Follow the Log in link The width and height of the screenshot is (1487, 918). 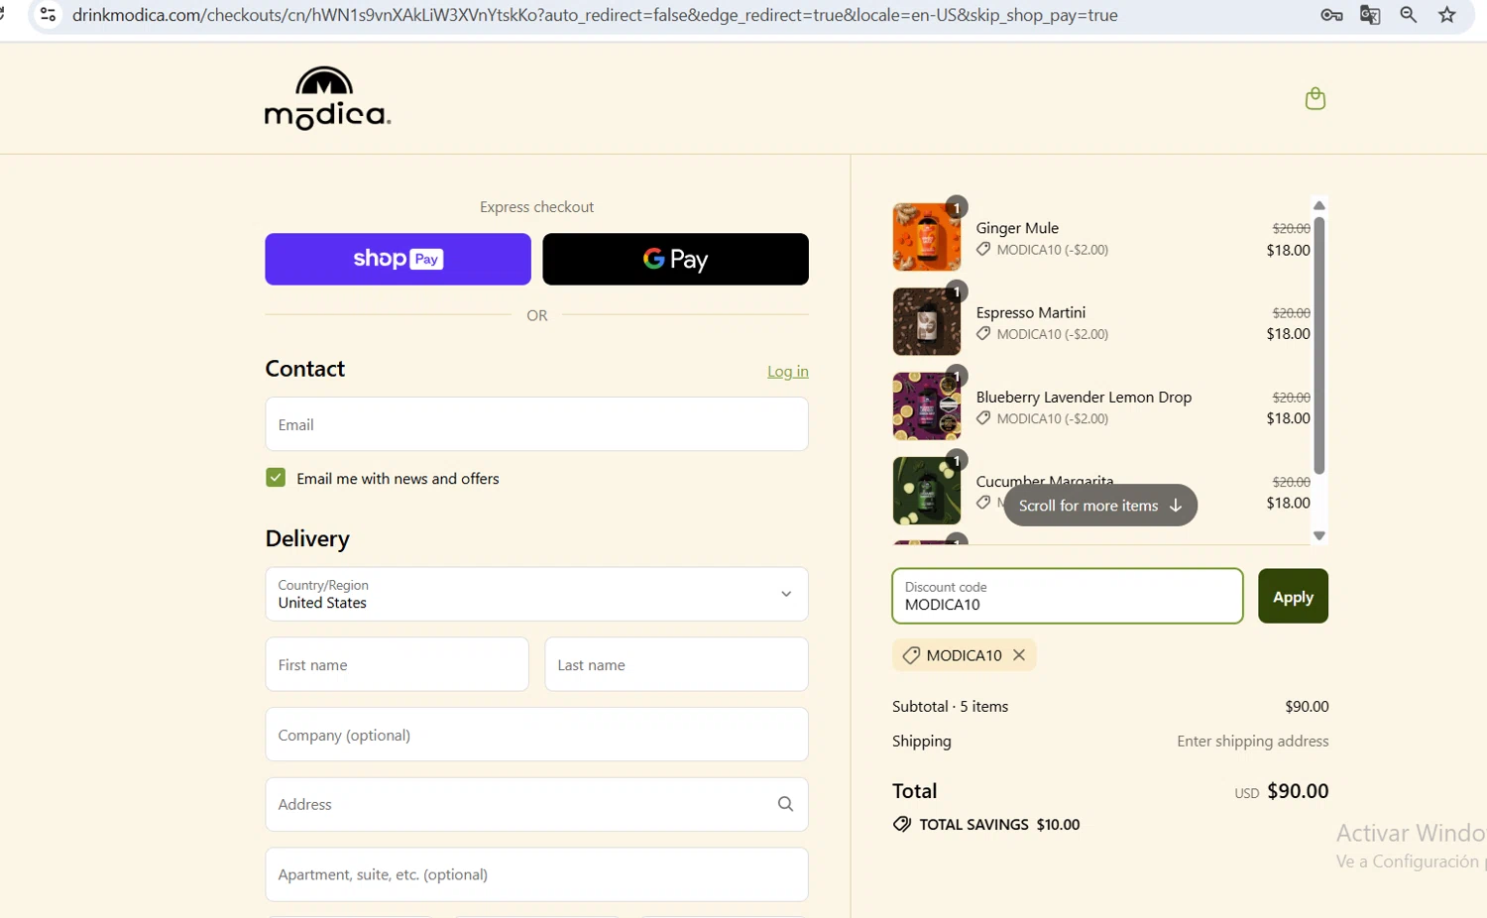787,372
